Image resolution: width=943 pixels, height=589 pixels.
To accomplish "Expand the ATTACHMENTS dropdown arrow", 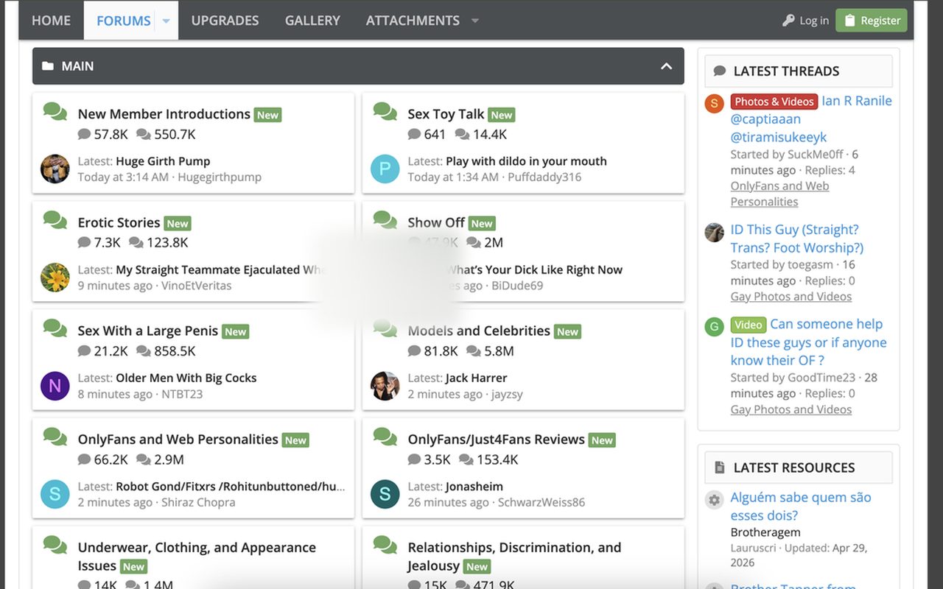I will (475, 21).
